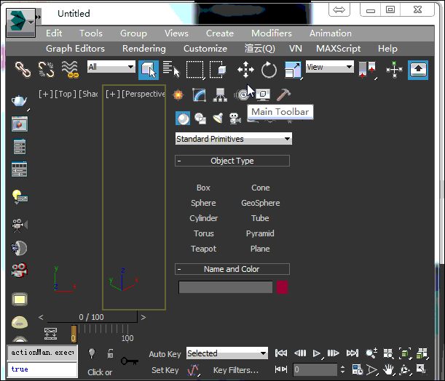Open the Selected key filter dropdown
Screen dimensions: 445x381
(227, 353)
